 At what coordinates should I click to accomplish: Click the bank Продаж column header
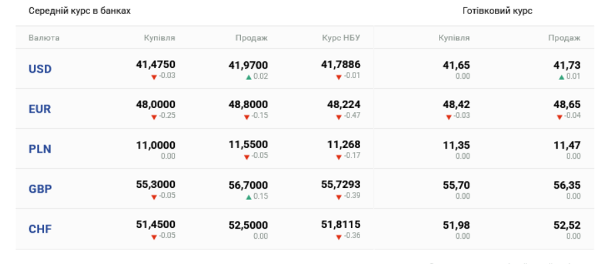coord(251,38)
